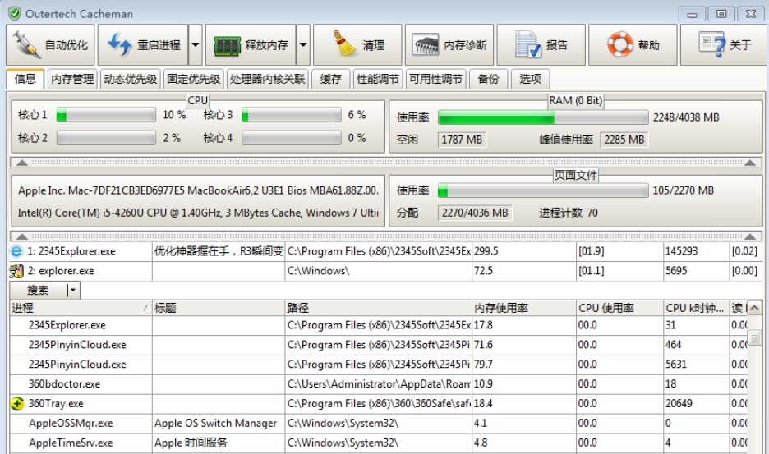This screenshot has height=454, width=769.
Task: Sort by the 标题 column header
Action: (219, 308)
